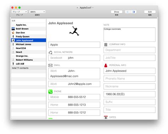This screenshot has height=134, width=168.
Task: Click the John2@apple.com email field
Action: (x=74, y=84)
